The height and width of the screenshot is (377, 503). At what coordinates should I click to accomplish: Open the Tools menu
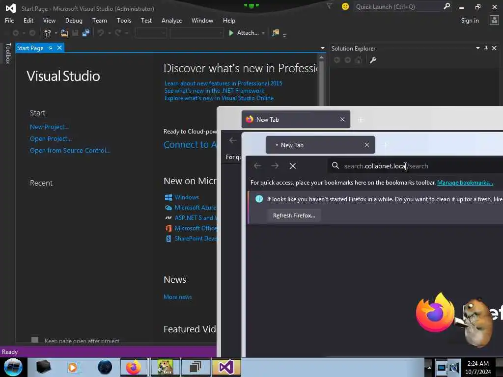tap(124, 21)
